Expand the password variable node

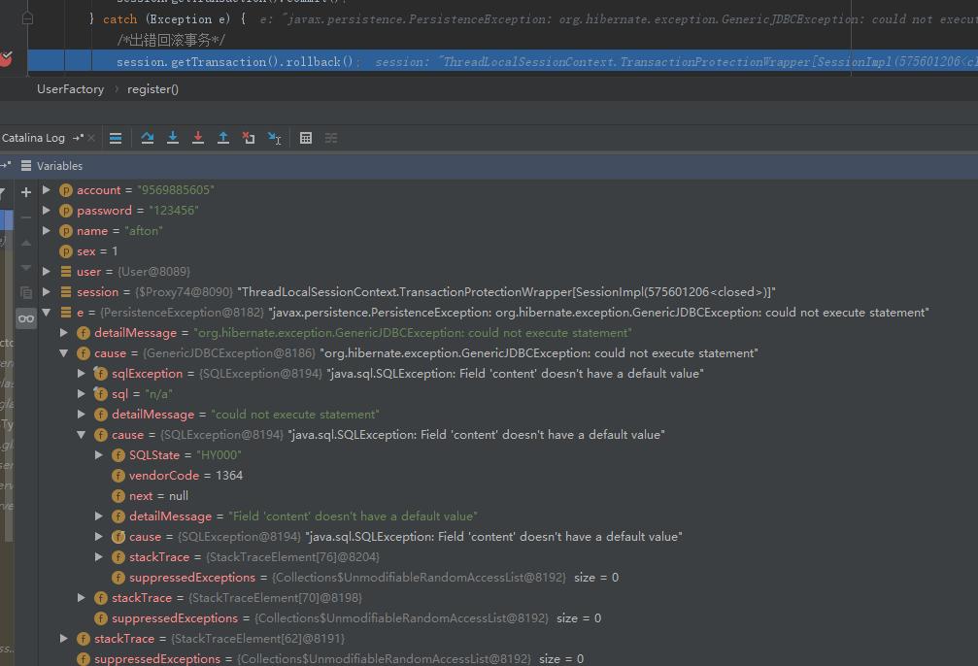click(x=47, y=210)
